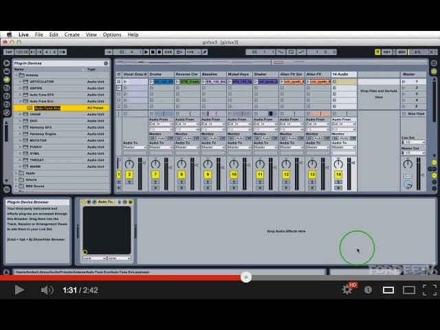Image resolution: width=440 pixels, height=330 pixels.
Task: Select the Plug-in Device Browser yellow icon
Action: coord(7,80)
